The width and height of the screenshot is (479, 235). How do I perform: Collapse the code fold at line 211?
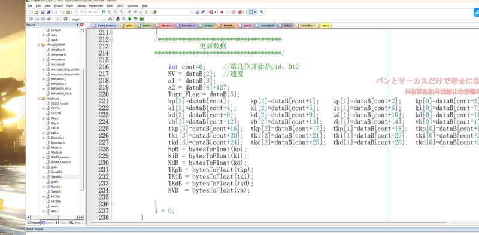(x=111, y=32)
